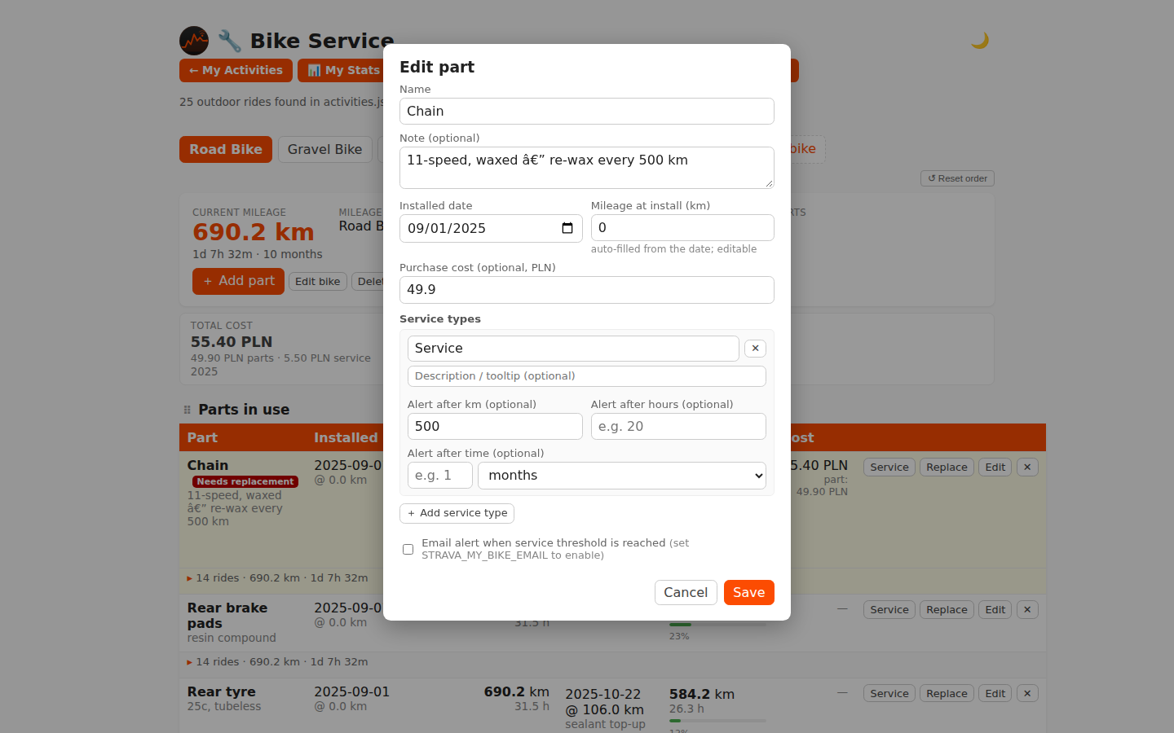Replace the Chain part
The height and width of the screenshot is (733, 1174).
click(x=947, y=467)
